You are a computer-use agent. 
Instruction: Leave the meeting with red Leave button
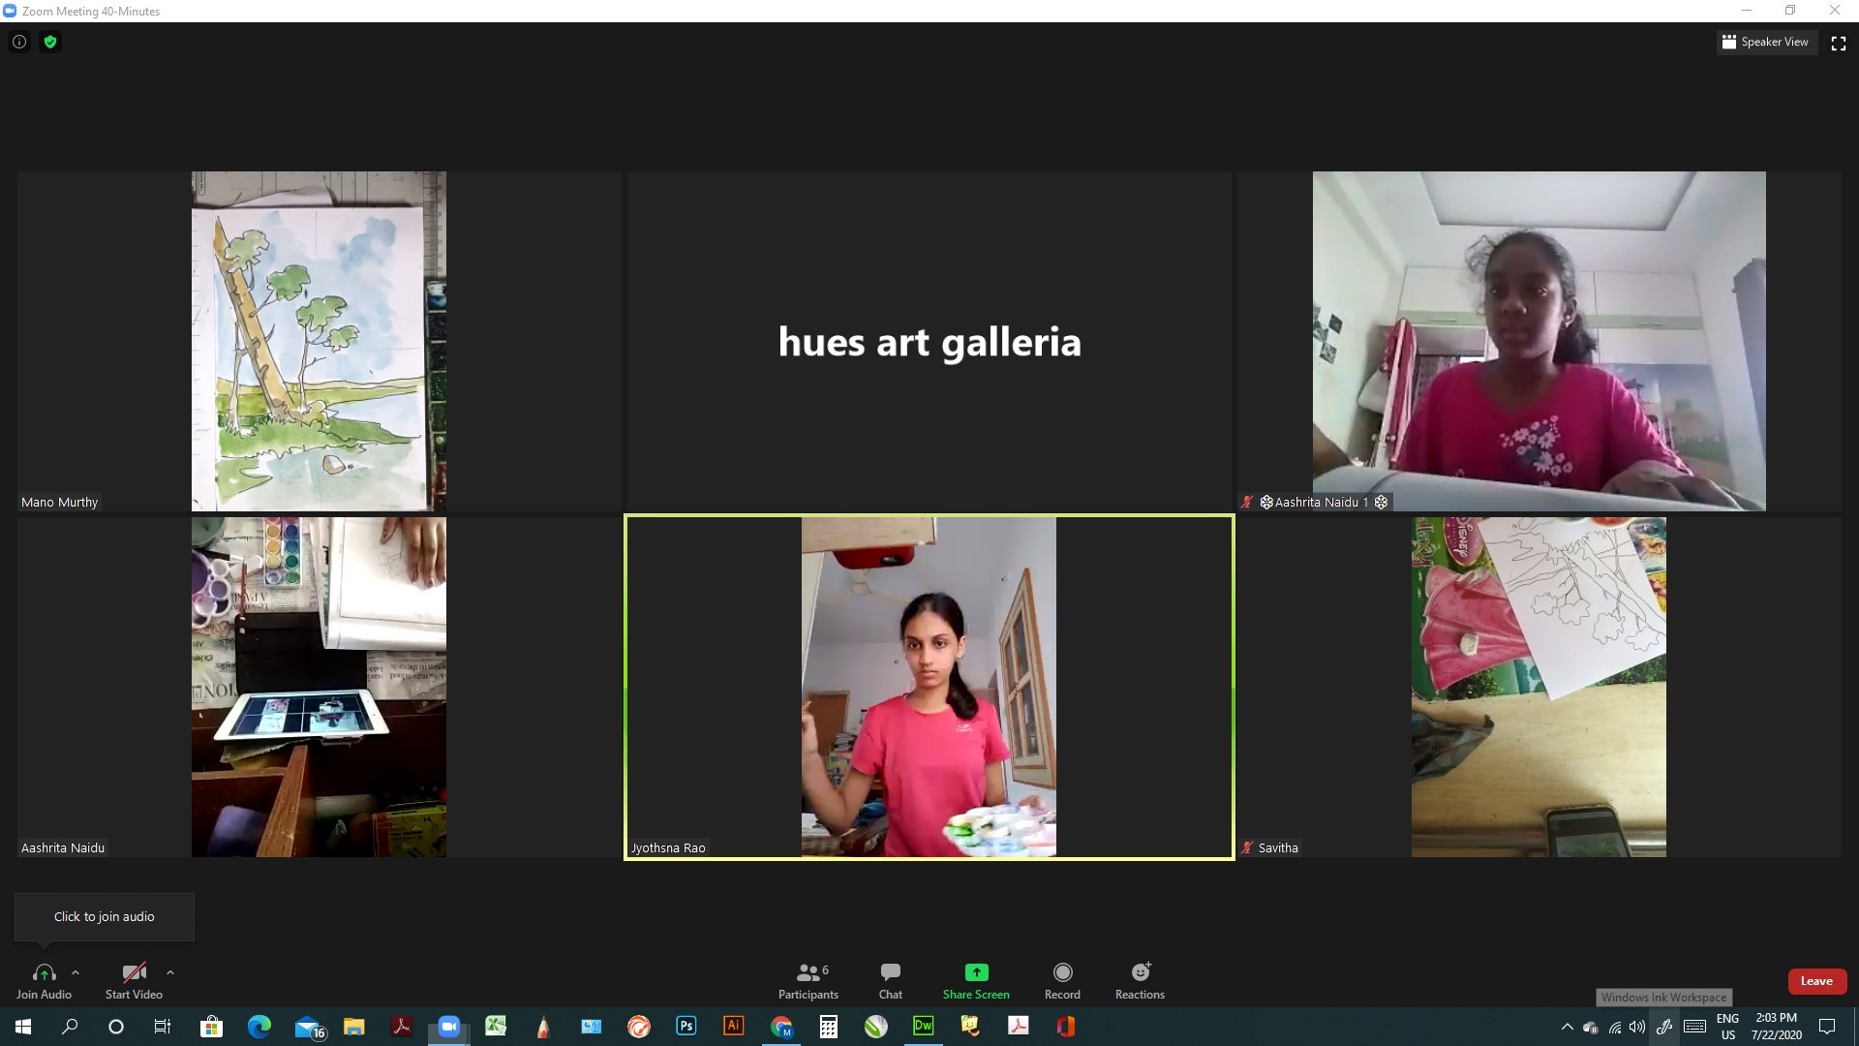pyautogui.click(x=1815, y=981)
